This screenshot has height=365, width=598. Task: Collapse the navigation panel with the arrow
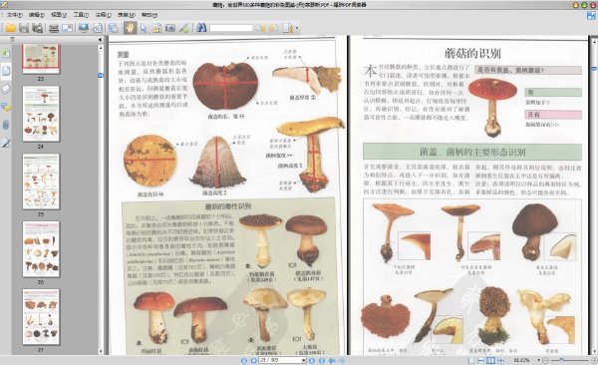click(101, 39)
